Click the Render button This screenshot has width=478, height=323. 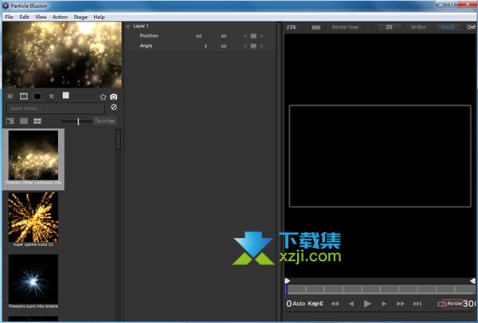[x=455, y=304]
